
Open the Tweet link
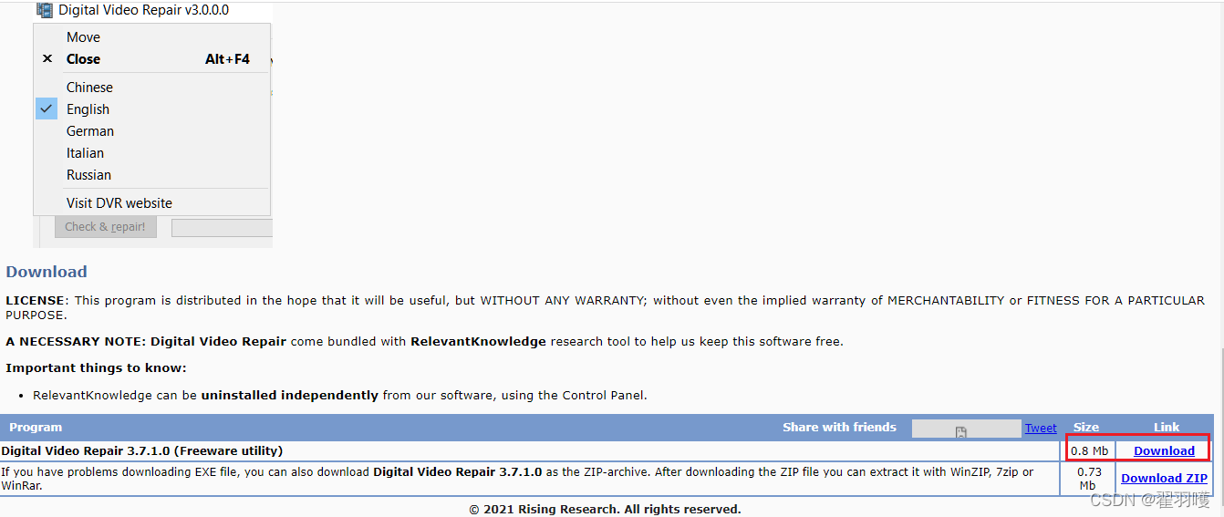point(1041,428)
